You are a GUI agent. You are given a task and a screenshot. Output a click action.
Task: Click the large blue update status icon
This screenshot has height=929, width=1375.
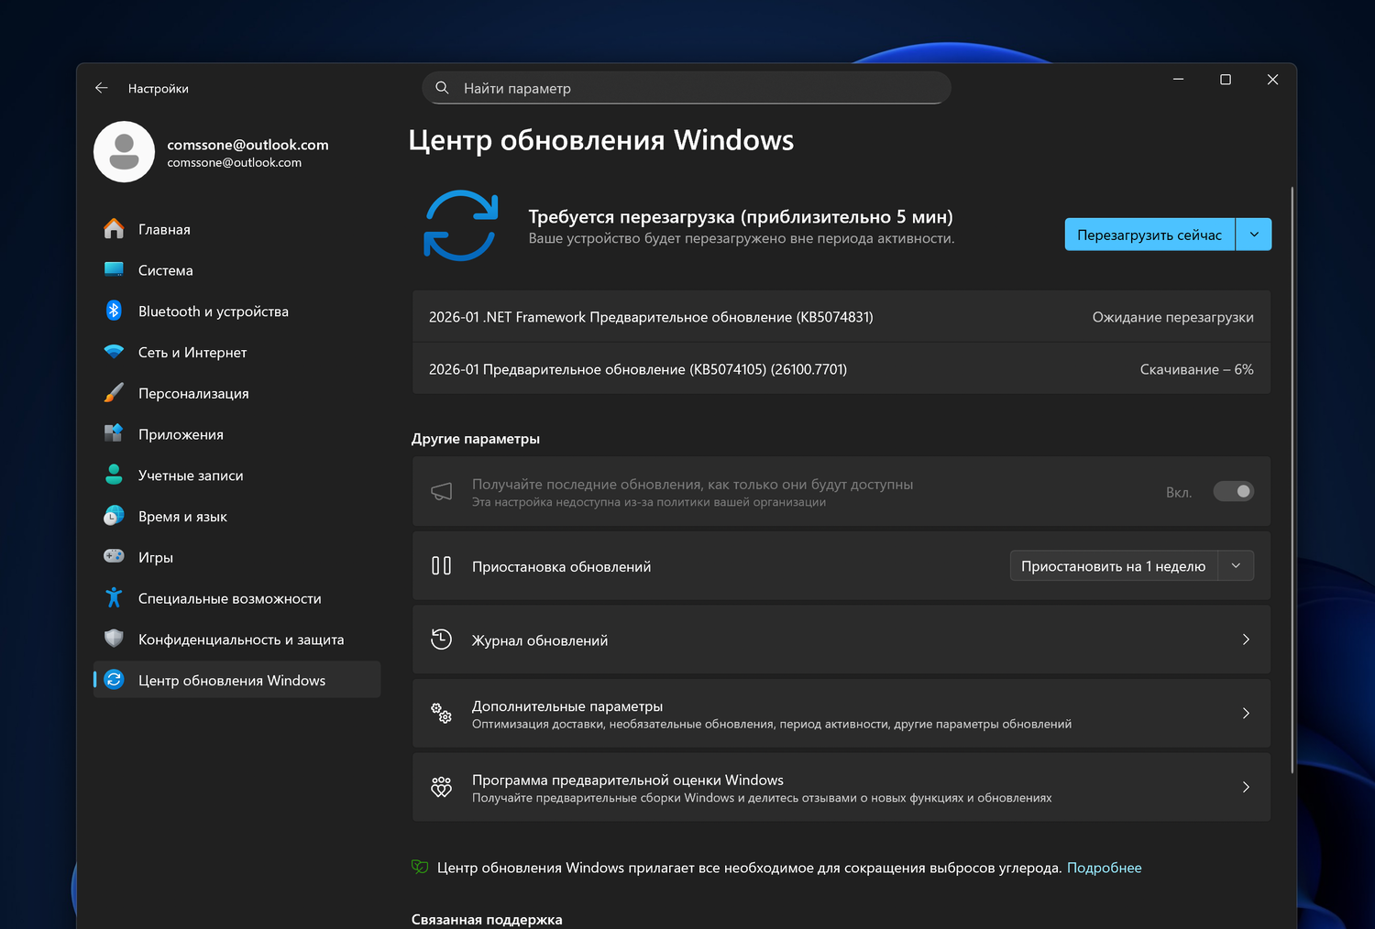(x=461, y=225)
